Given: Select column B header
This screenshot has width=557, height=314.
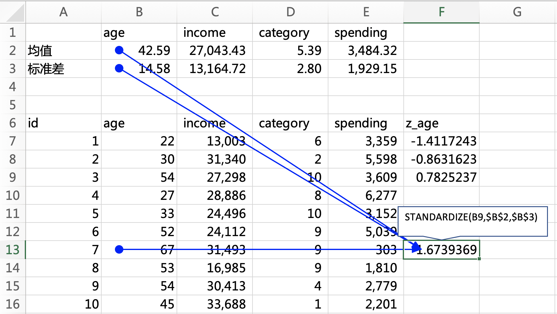Looking at the screenshot, I should tap(139, 12).
